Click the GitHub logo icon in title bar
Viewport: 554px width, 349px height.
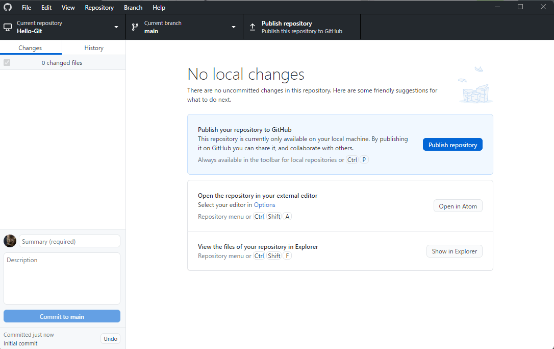(8, 8)
